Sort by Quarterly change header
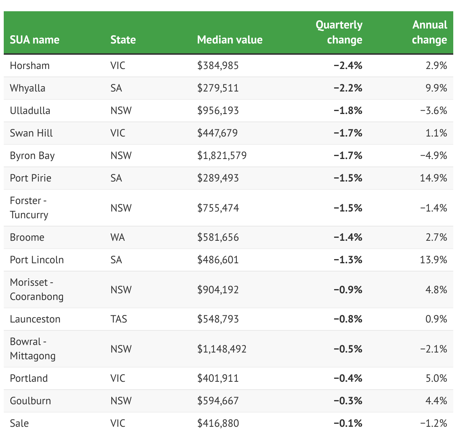The height and width of the screenshot is (438, 457). pyautogui.click(x=339, y=32)
